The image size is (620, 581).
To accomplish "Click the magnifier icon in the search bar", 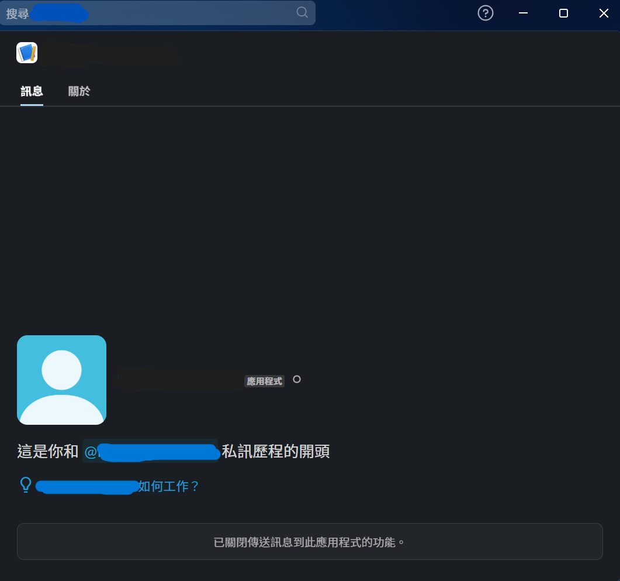I will 302,13.
